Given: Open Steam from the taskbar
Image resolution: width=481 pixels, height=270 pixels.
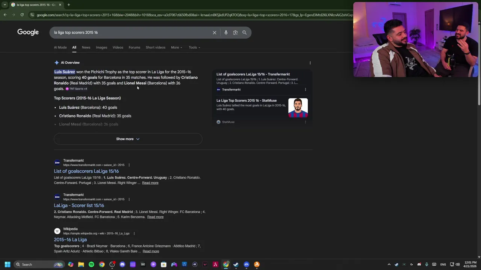Looking at the screenshot, I should [236, 264].
